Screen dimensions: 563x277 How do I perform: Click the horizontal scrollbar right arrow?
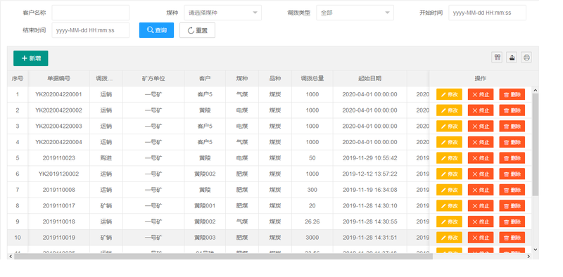coord(529,256)
